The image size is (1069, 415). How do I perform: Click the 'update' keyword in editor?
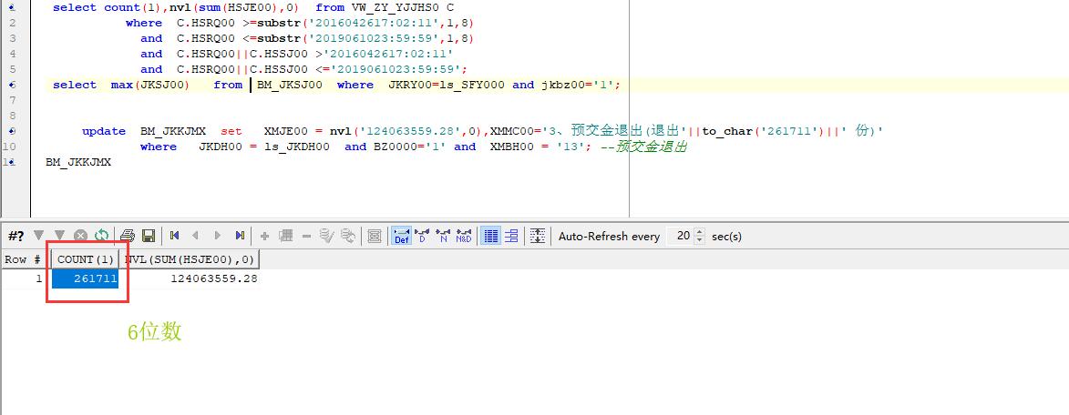coord(104,131)
